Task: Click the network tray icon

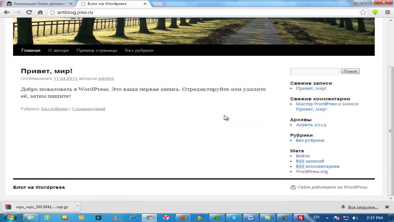Action: [x=346, y=218]
